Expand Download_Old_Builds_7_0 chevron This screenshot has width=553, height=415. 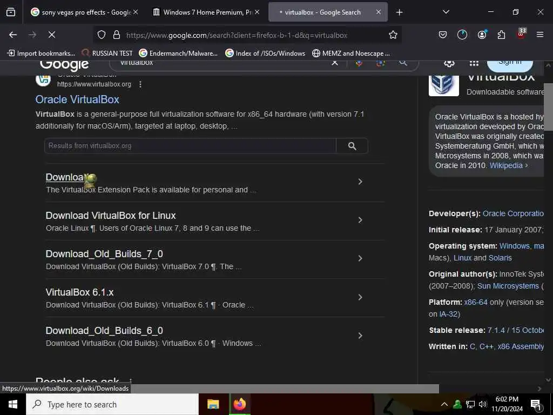(x=360, y=259)
